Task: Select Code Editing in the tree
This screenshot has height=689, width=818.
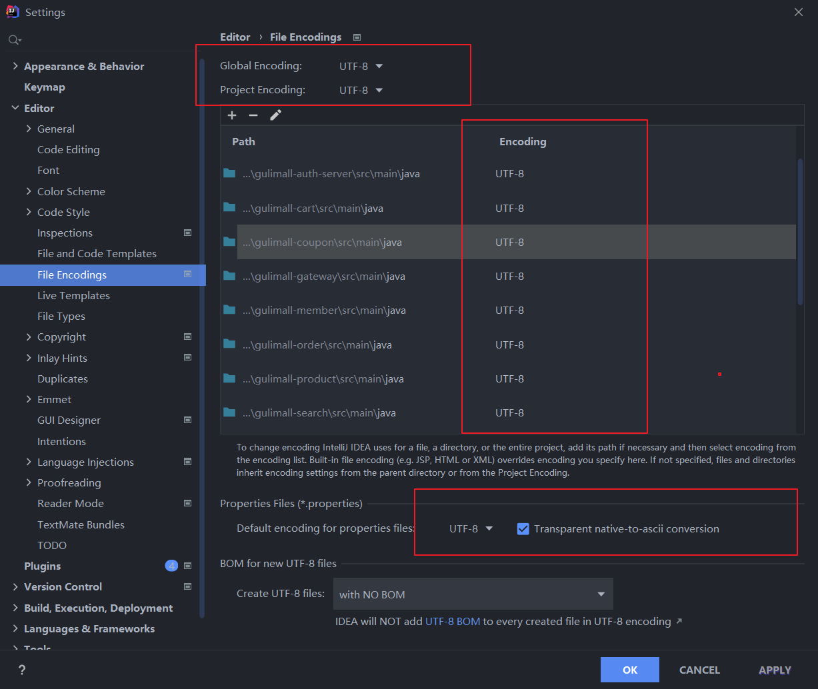Action: [69, 149]
